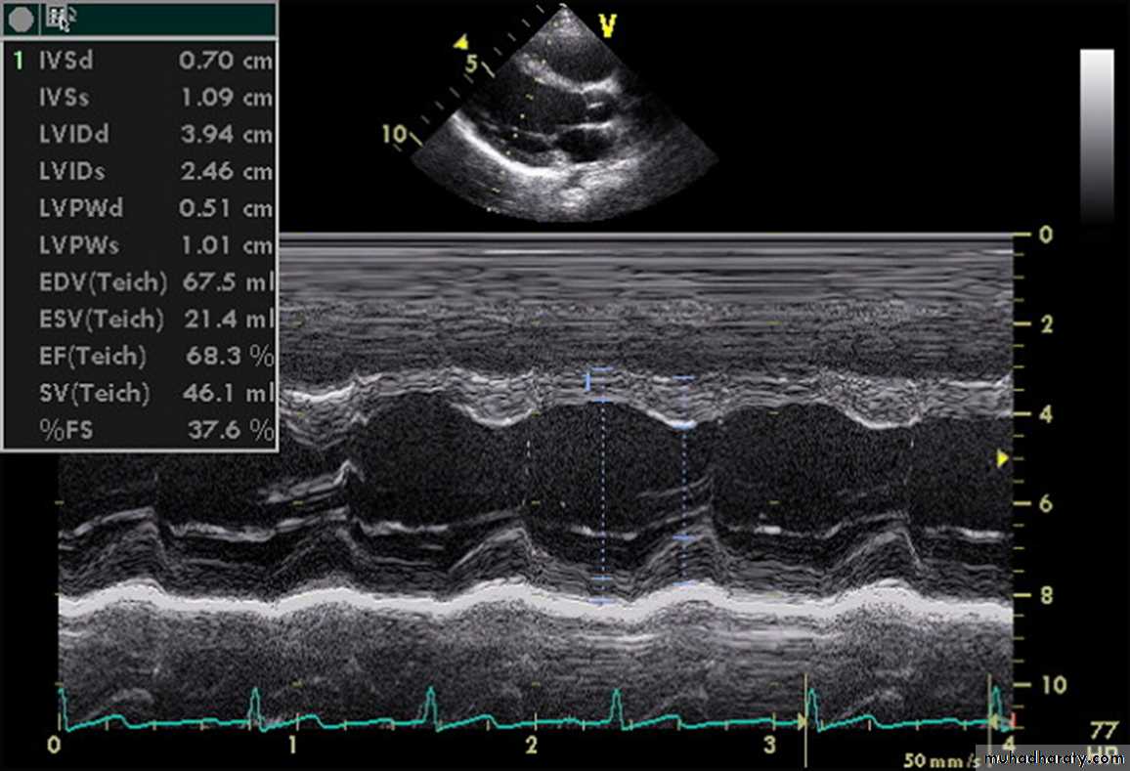The height and width of the screenshot is (771, 1130).
Task: Click the grayscale gradient bar
Action: click(x=1096, y=135)
